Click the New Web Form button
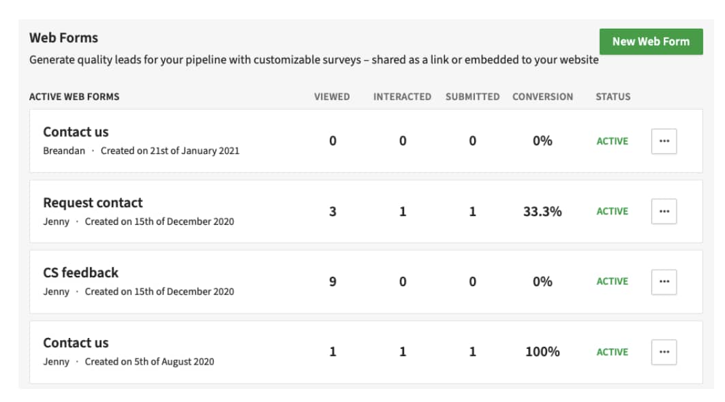 (651, 42)
